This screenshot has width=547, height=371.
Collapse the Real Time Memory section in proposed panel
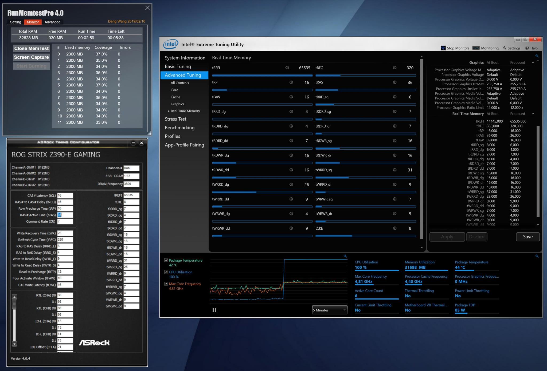pos(533,114)
